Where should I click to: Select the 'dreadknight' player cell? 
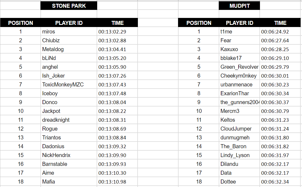click(x=69, y=120)
